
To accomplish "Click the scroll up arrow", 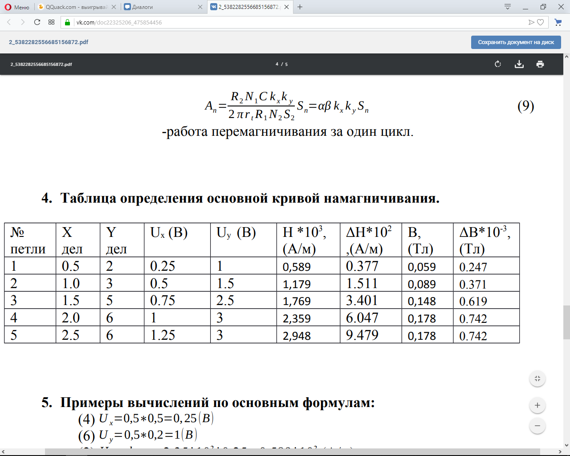I will click(566, 57).
